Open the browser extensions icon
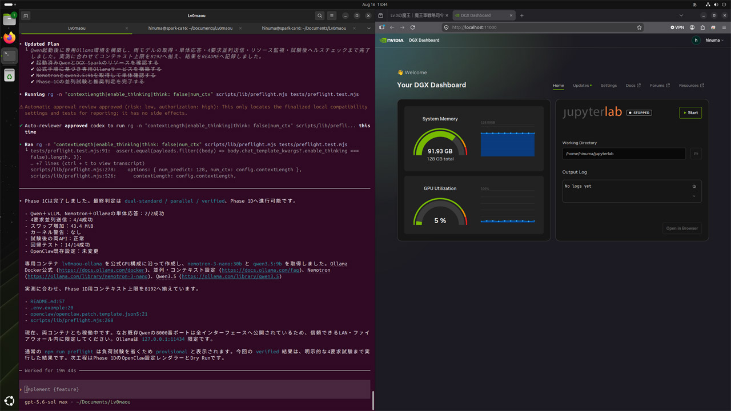This screenshot has height=411, width=731. pyautogui.click(x=702, y=27)
